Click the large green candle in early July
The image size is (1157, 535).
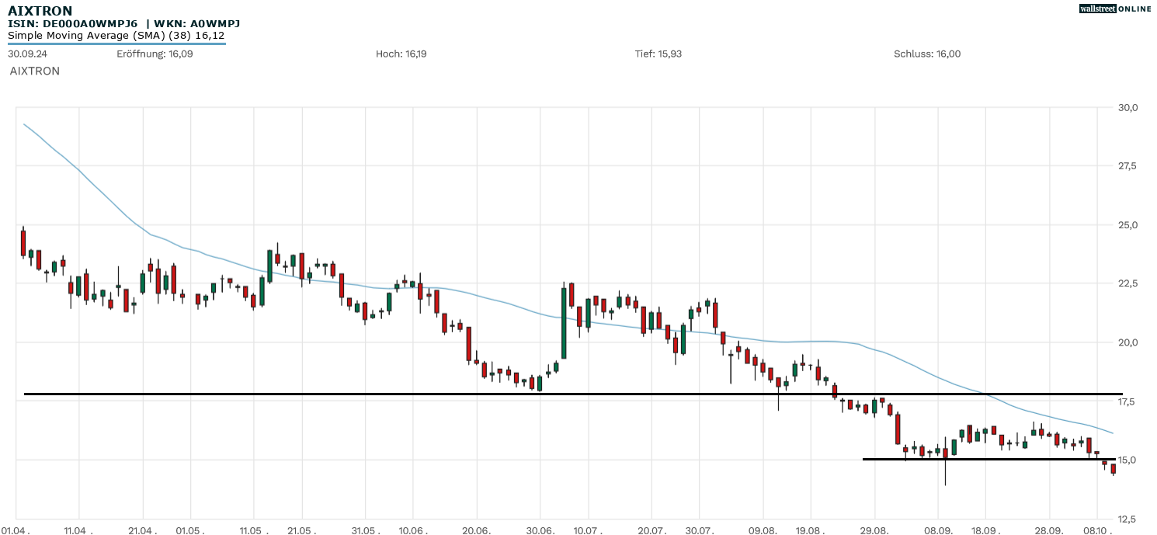pyautogui.click(x=564, y=323)
